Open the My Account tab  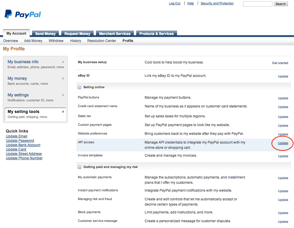[16, 33]
